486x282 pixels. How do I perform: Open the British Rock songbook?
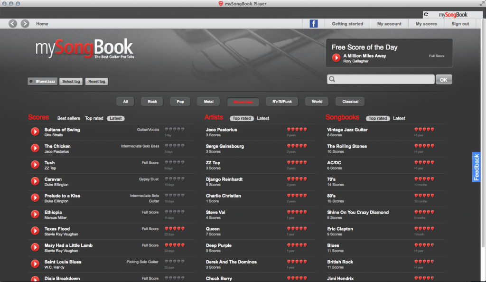340,262
